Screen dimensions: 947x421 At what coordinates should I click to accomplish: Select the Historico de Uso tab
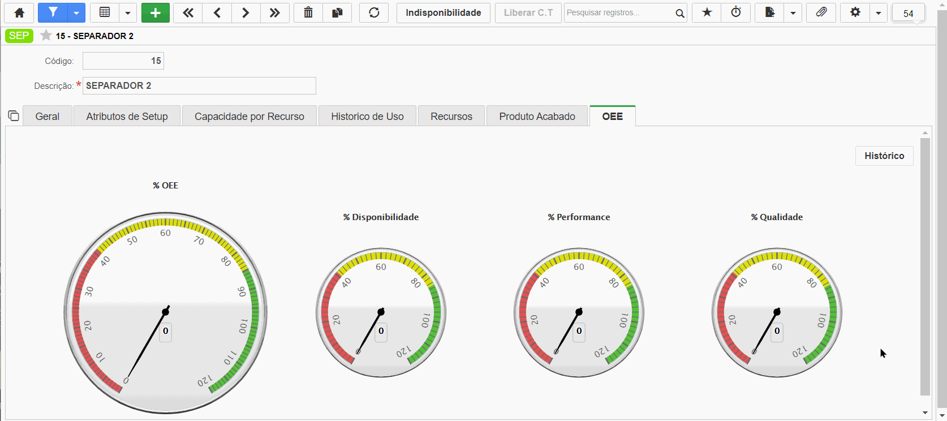(368, 116)
